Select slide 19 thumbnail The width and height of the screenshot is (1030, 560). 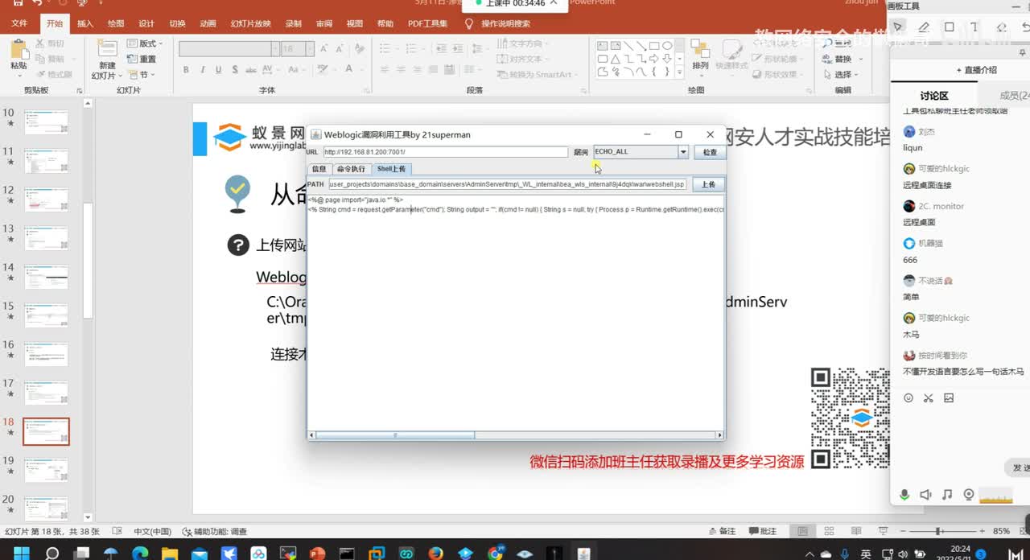[x=46, y=470]
